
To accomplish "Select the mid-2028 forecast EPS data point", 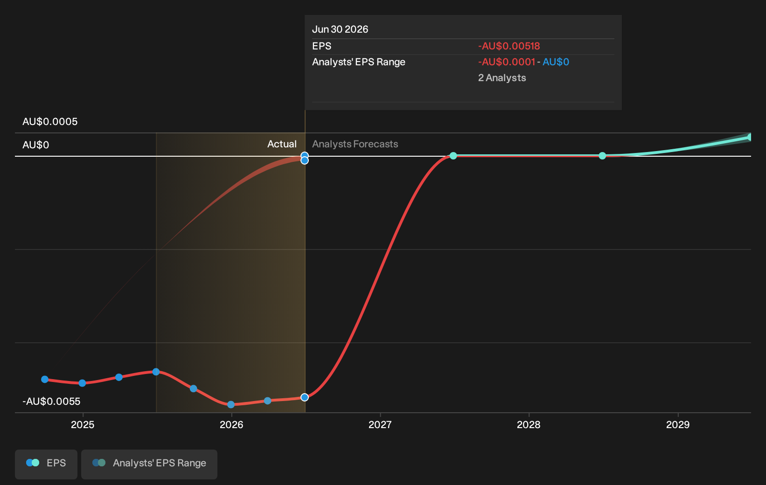I will click(602, 156).
